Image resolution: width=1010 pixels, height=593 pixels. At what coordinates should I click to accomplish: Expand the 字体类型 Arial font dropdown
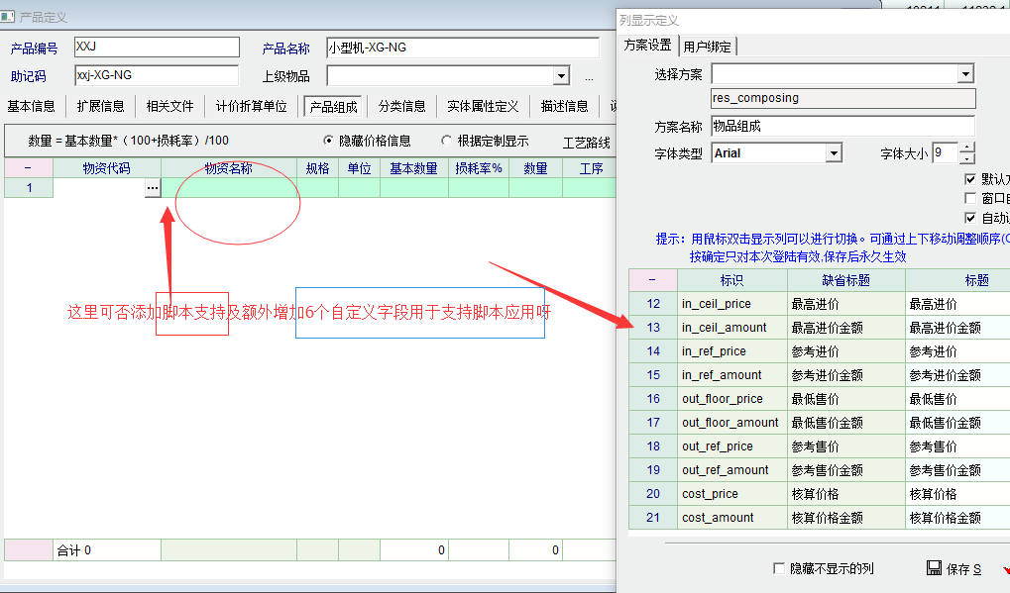click(834, 153)
